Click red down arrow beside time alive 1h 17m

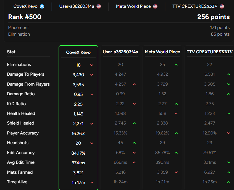point(92,183)
